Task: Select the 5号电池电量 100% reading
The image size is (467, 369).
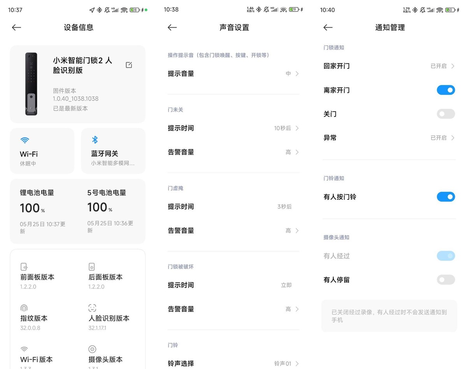Action: (100, 207)
